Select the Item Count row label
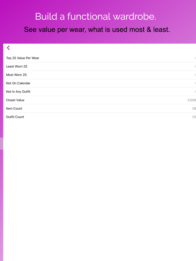The width and height of the screenshot is (196, 261). [x=14, y=108]
